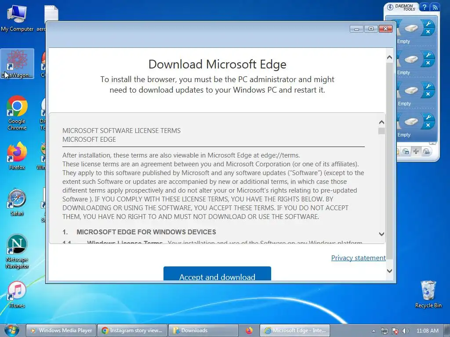Switch to Instagram story viewer Chrome task
This screenshot has height=337, width=450.
pos(132,330)
